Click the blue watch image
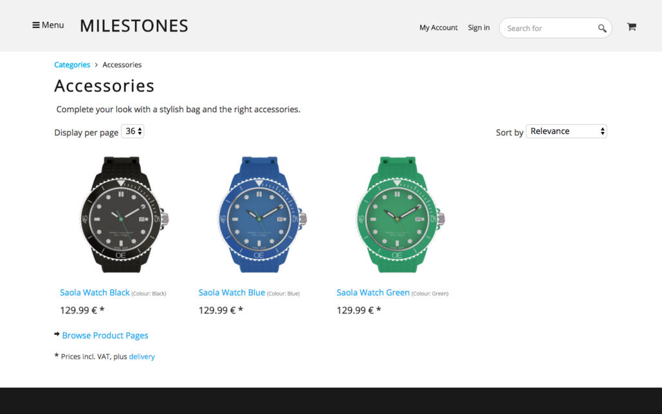 [259, 215]
